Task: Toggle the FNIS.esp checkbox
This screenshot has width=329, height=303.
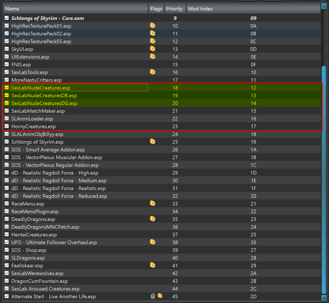Action: click(x=7, y=64)
